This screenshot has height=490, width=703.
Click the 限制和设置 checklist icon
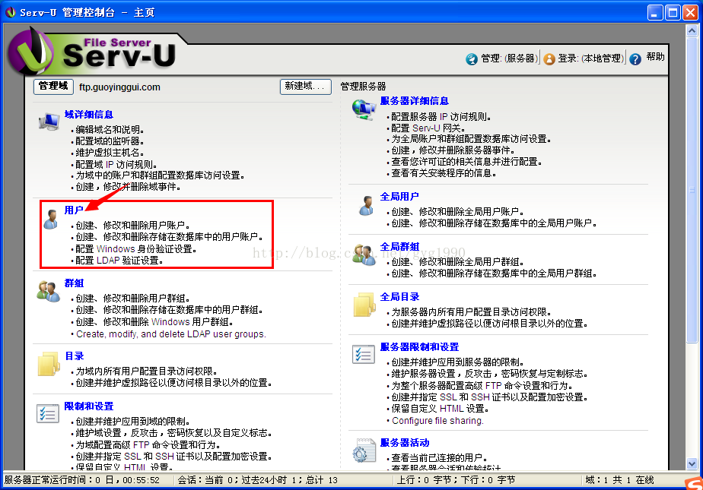point(48,413)
